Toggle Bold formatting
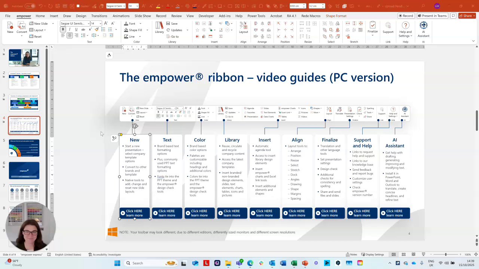Image resolution: width=479 pixels, height=269 pixels. (63, 30)
